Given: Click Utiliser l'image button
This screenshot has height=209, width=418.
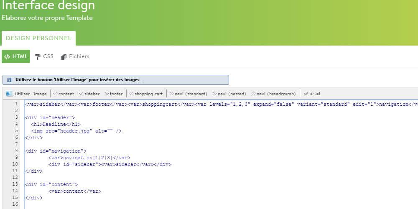Looking at the screenshot, I should pyautogui.click(x=27, y=94).
